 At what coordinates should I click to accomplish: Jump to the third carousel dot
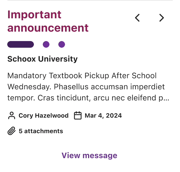(x=62, y=44)
